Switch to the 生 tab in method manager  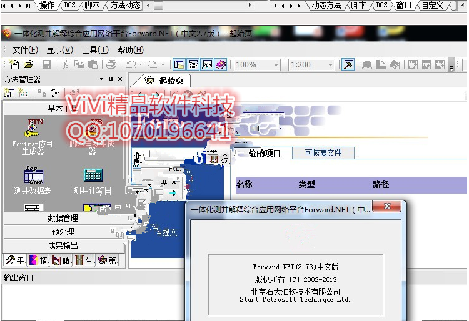pos(84,260)
